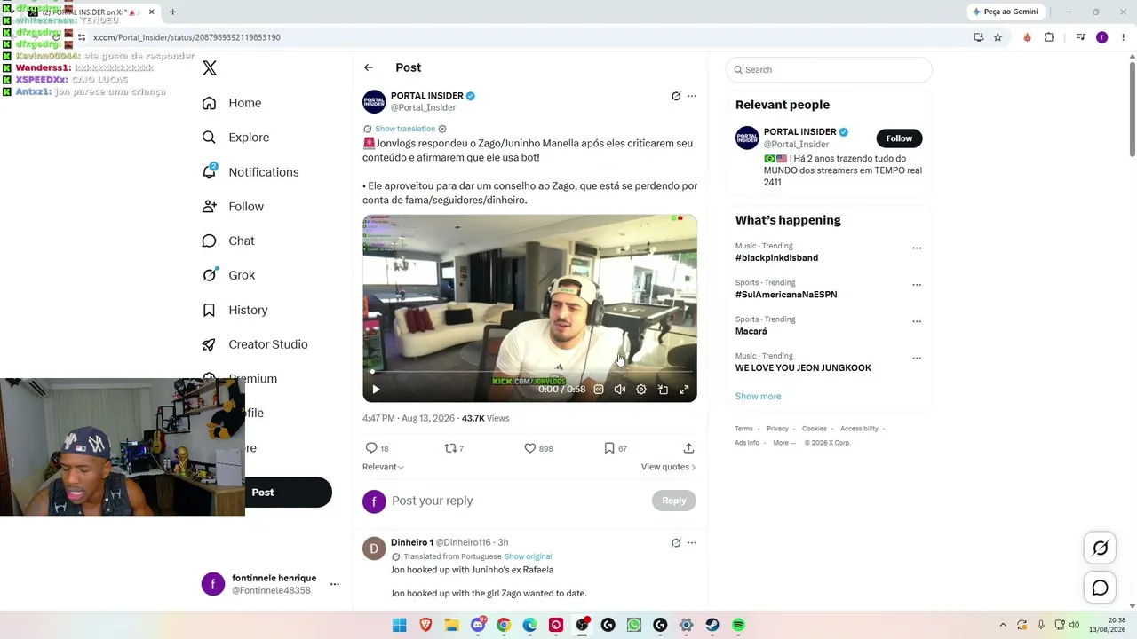Image resolution: width=1137 pixels, height=639 pixels.
Task: Open options for WE LOVE YOU JEON JUNGKOOK trend
Action: (x=917, y=359)
